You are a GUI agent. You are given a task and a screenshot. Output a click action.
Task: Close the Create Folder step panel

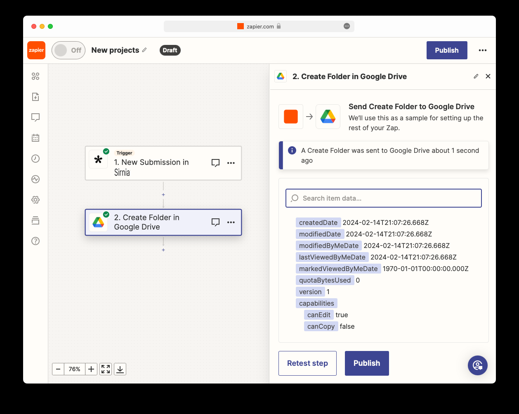pyautogui.click(x=488, y=76)
